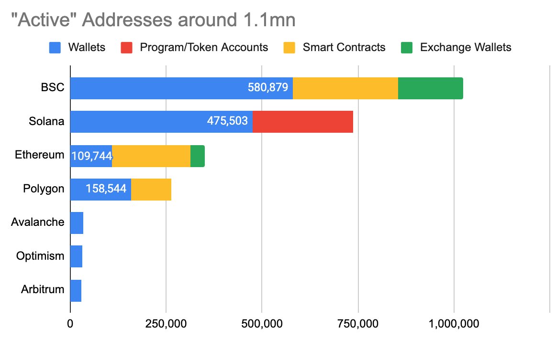The width and height of the screenshot is (556, 339).
Task: Click the chart title "Active" Addresses around 1.1mn
Action: tap(153, 20)
